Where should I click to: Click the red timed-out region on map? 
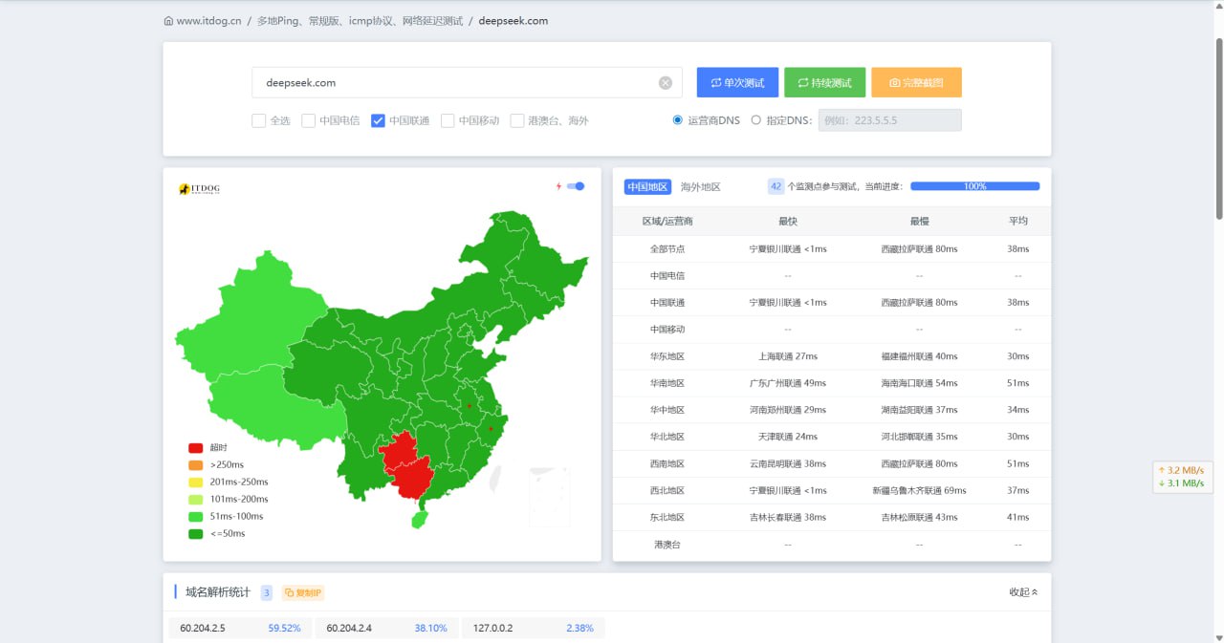point(409,466)
